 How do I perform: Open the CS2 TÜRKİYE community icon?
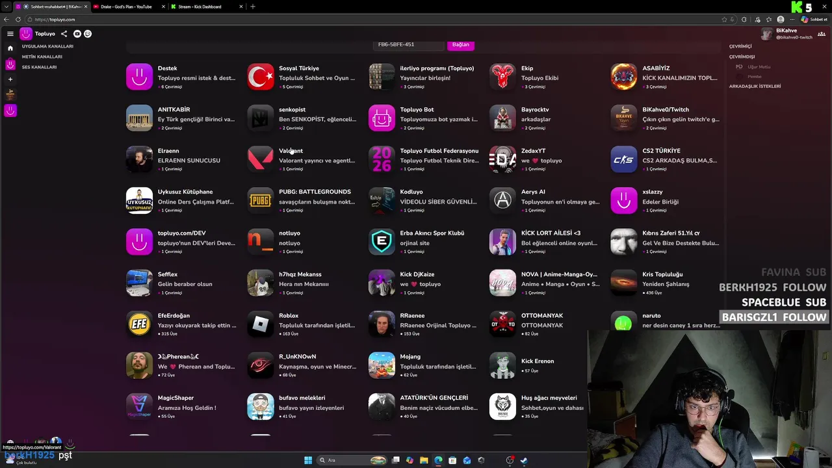[624, 159]
